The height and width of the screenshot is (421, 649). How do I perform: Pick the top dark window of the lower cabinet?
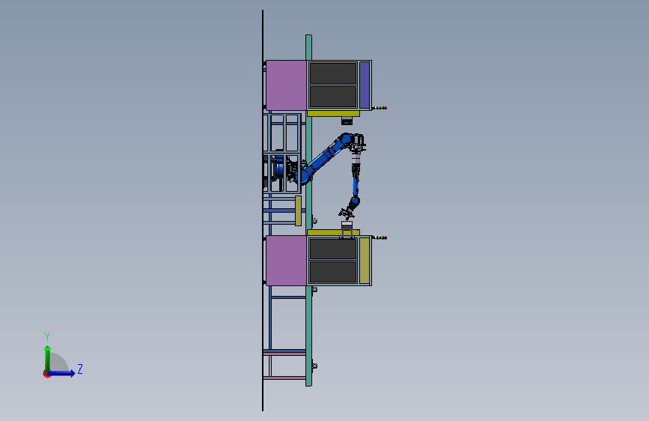click(x=333, y=249)
